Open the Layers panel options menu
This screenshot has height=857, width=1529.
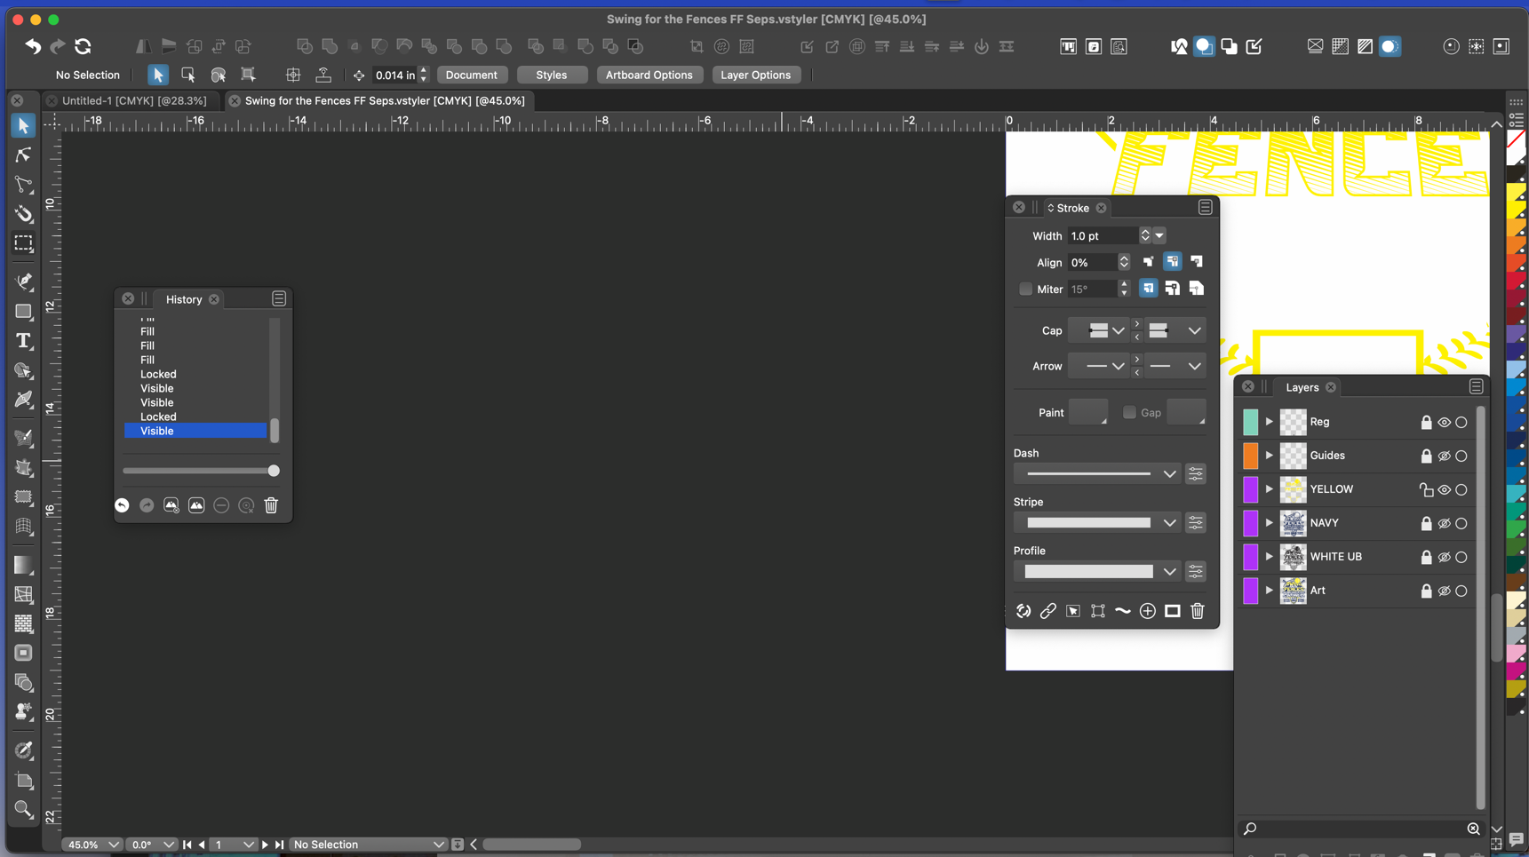pos(1476,387)
